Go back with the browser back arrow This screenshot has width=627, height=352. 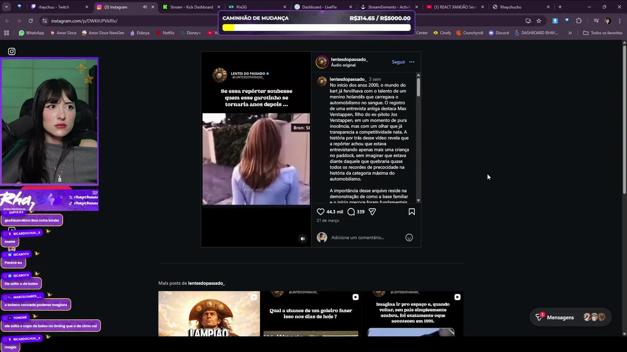pyautogui.click(x=7, y=21)
